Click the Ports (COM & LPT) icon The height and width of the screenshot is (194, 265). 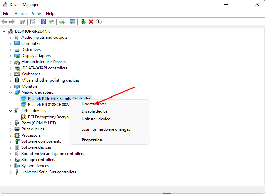point(17,123)
